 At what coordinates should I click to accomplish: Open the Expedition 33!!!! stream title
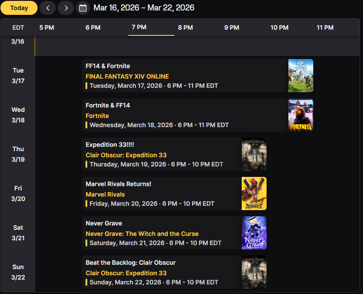[110, 145]
